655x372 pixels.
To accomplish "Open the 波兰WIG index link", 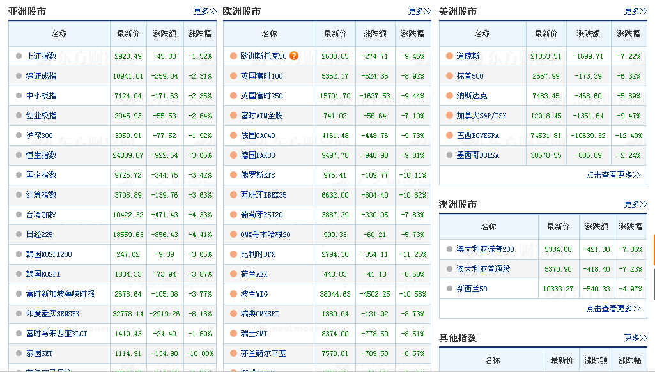I will [254, 294].
